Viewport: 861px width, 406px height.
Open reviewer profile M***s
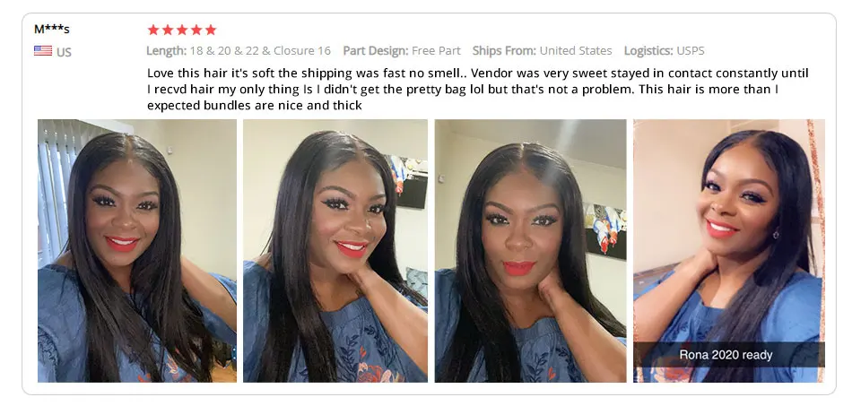click(x=52, y=29)
